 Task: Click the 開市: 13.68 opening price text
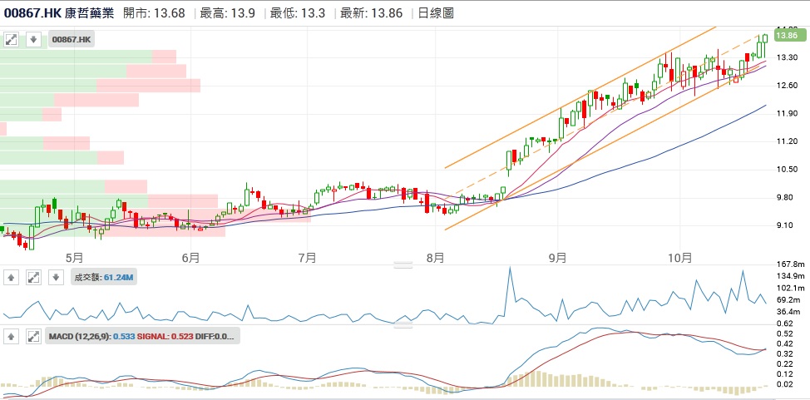[156, 13]
